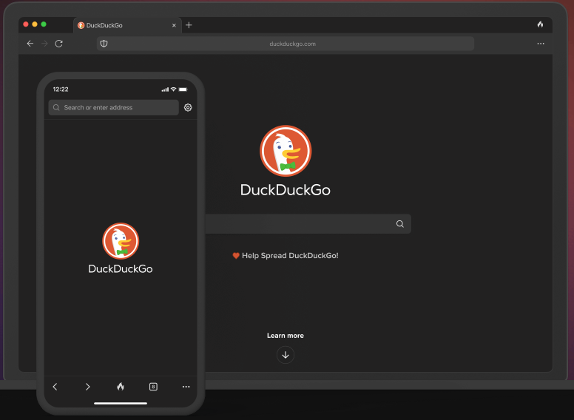Click the Learn more link
574x420 pixels.
tap(286, 336)
